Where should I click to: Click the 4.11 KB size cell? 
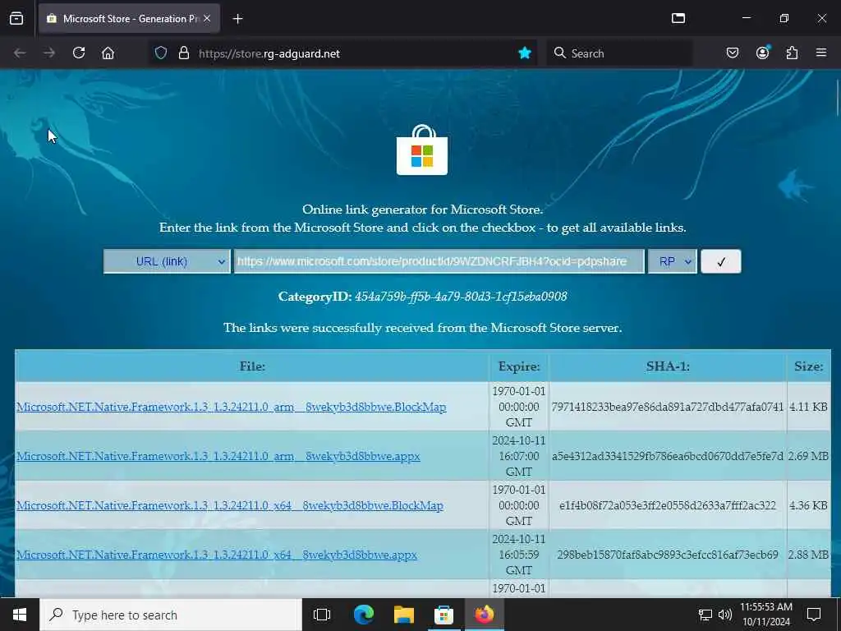[808, 407]
